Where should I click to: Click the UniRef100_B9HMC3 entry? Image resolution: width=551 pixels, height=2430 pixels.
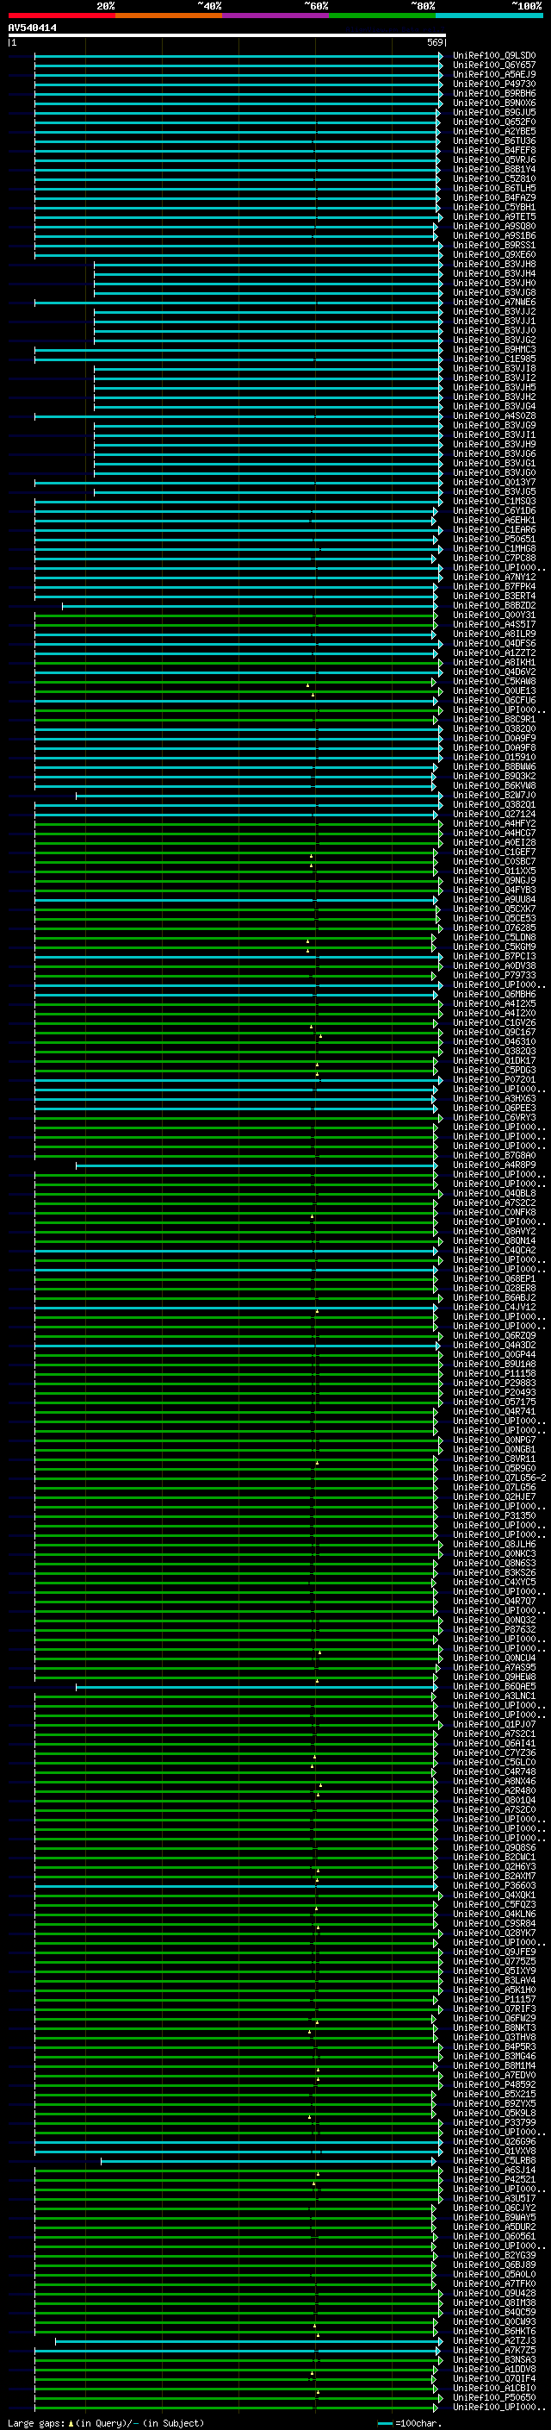coord(493,349)
